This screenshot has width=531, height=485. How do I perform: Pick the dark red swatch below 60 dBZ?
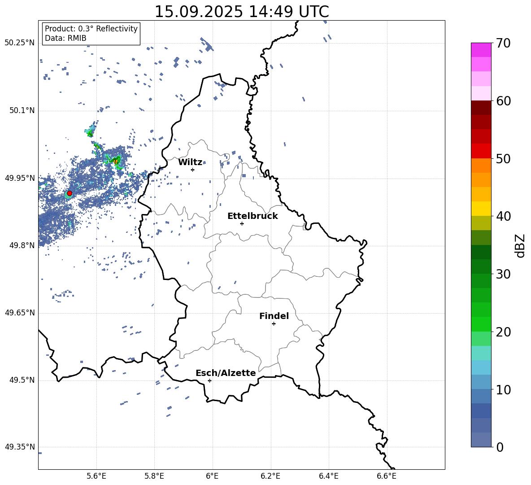(x=481, y=108)
